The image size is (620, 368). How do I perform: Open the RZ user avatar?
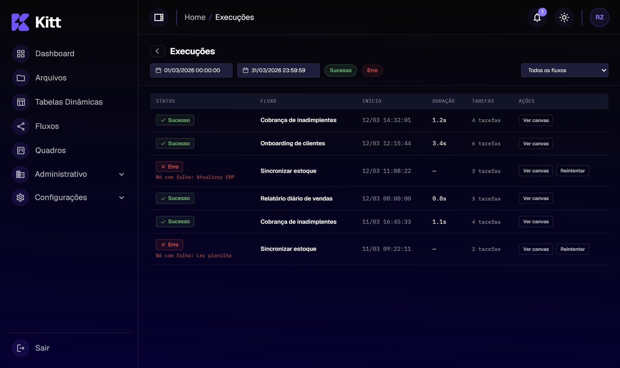(x=600, y=17)
